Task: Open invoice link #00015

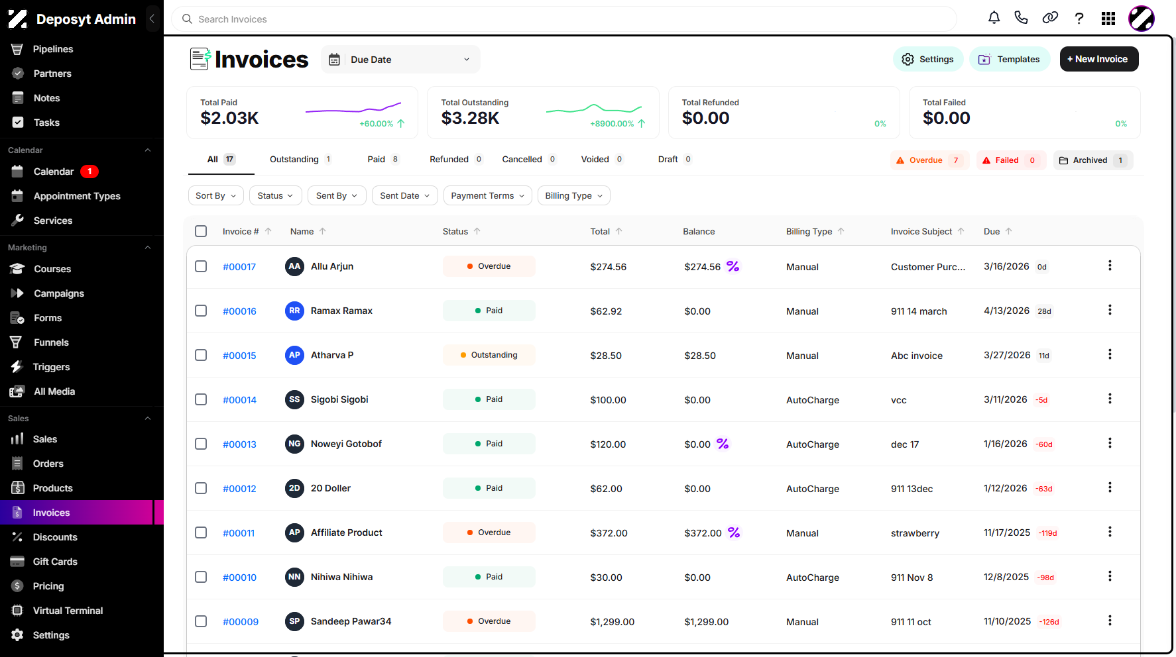Action: [239, 356]
